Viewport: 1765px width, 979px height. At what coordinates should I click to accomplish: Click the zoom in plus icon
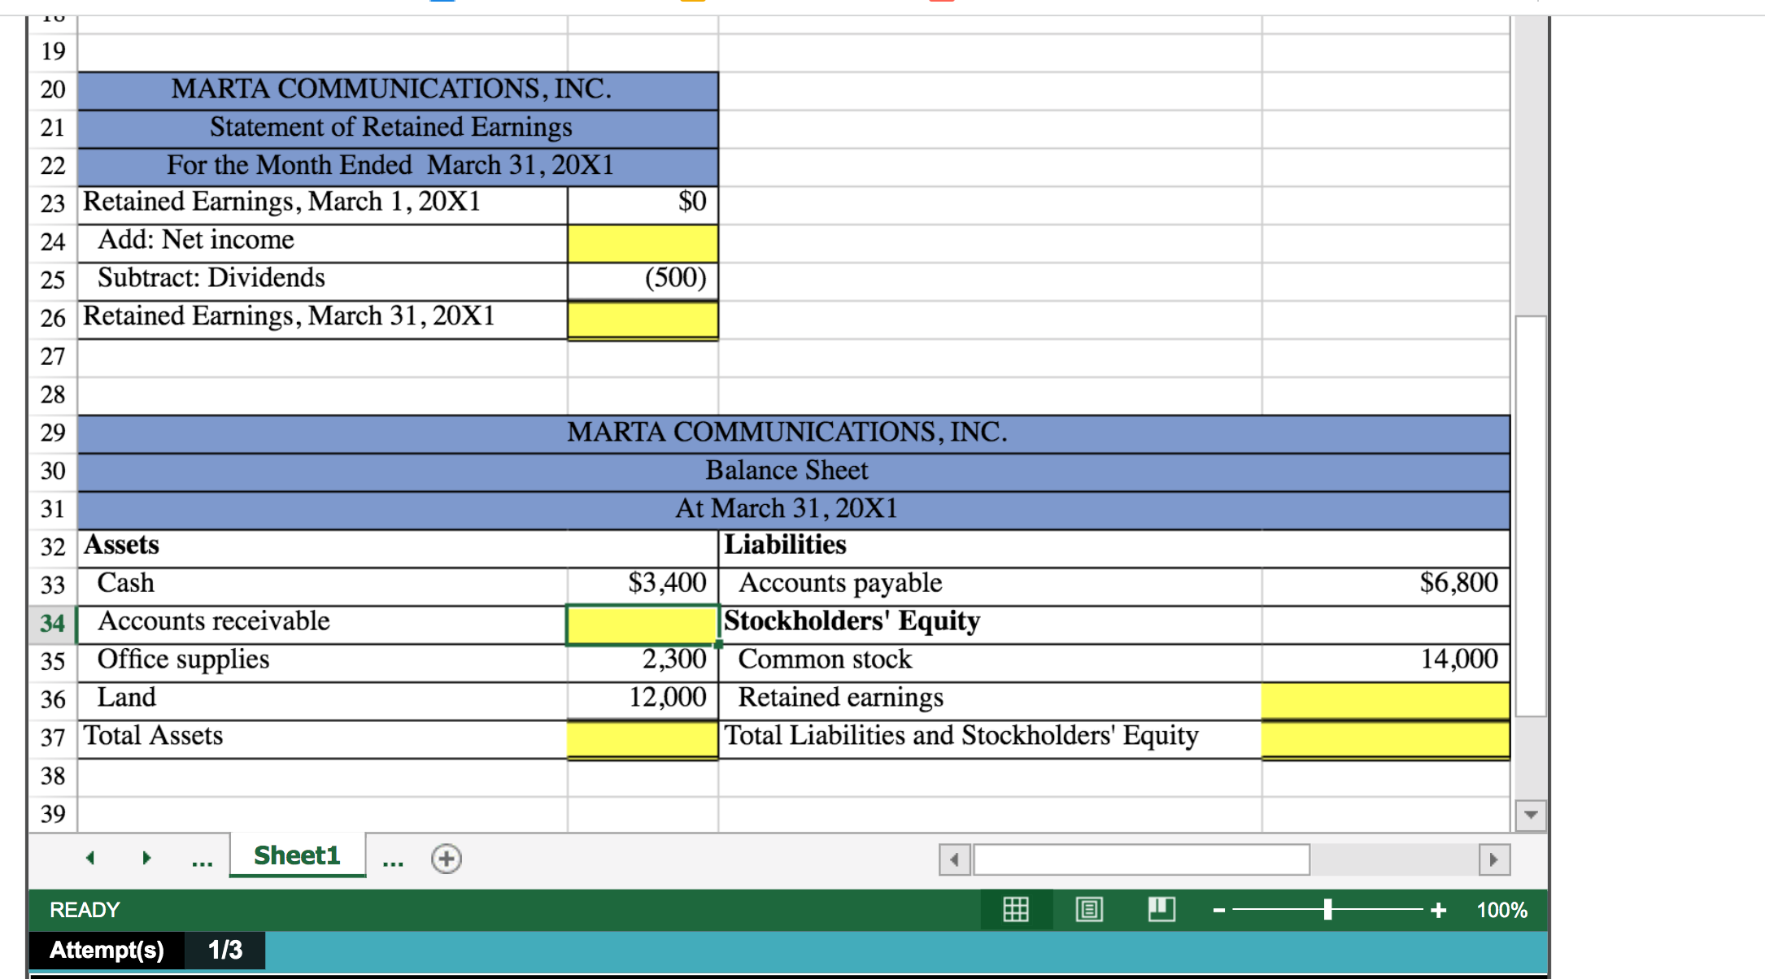point(1438,910)
